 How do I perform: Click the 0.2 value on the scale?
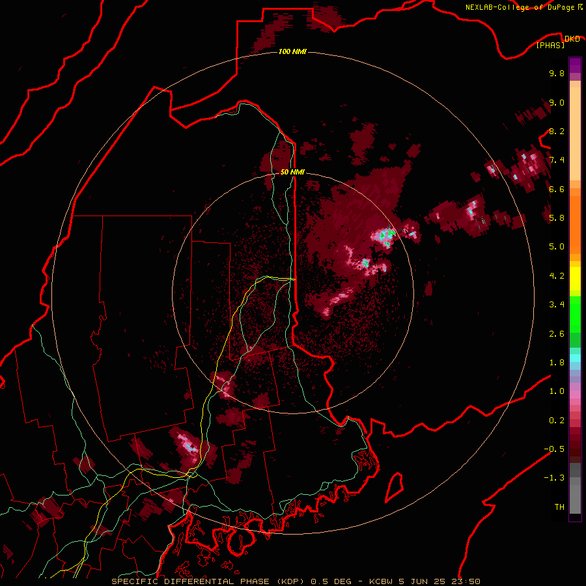557,420
